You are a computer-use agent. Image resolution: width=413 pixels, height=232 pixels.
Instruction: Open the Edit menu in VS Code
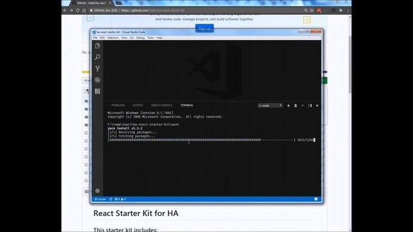coord(102,38)
